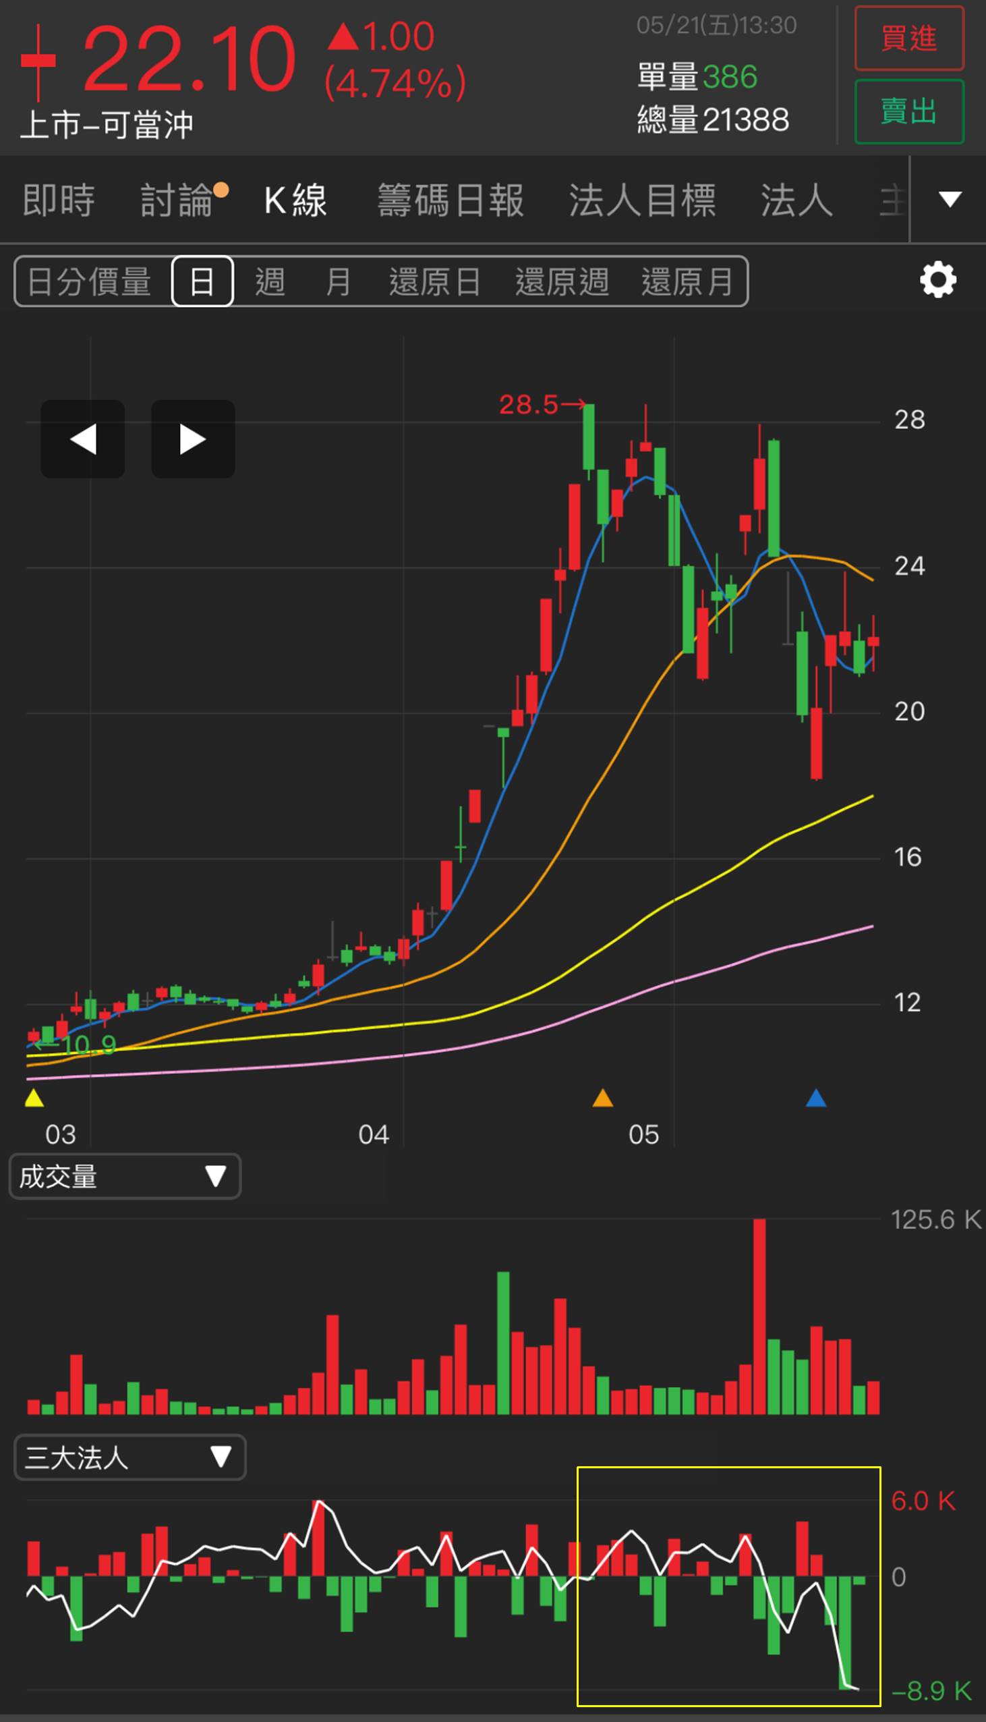The height and width of the screenshot is (1722, 986).
Task: Select the 還原日 adjusted daily view
Action: (434, 281)
